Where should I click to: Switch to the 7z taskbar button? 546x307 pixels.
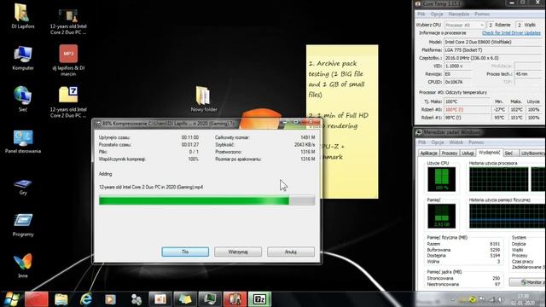click(x=259, y=299)
